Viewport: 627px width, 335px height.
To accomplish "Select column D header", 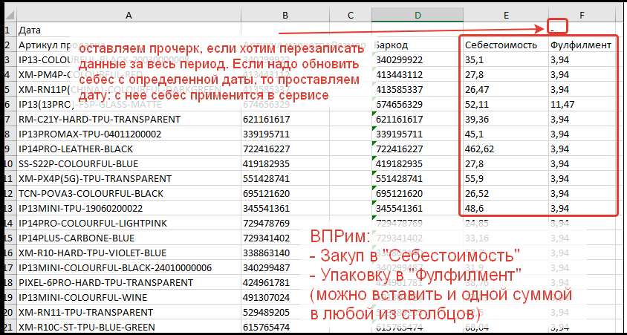I will point(418,15).
